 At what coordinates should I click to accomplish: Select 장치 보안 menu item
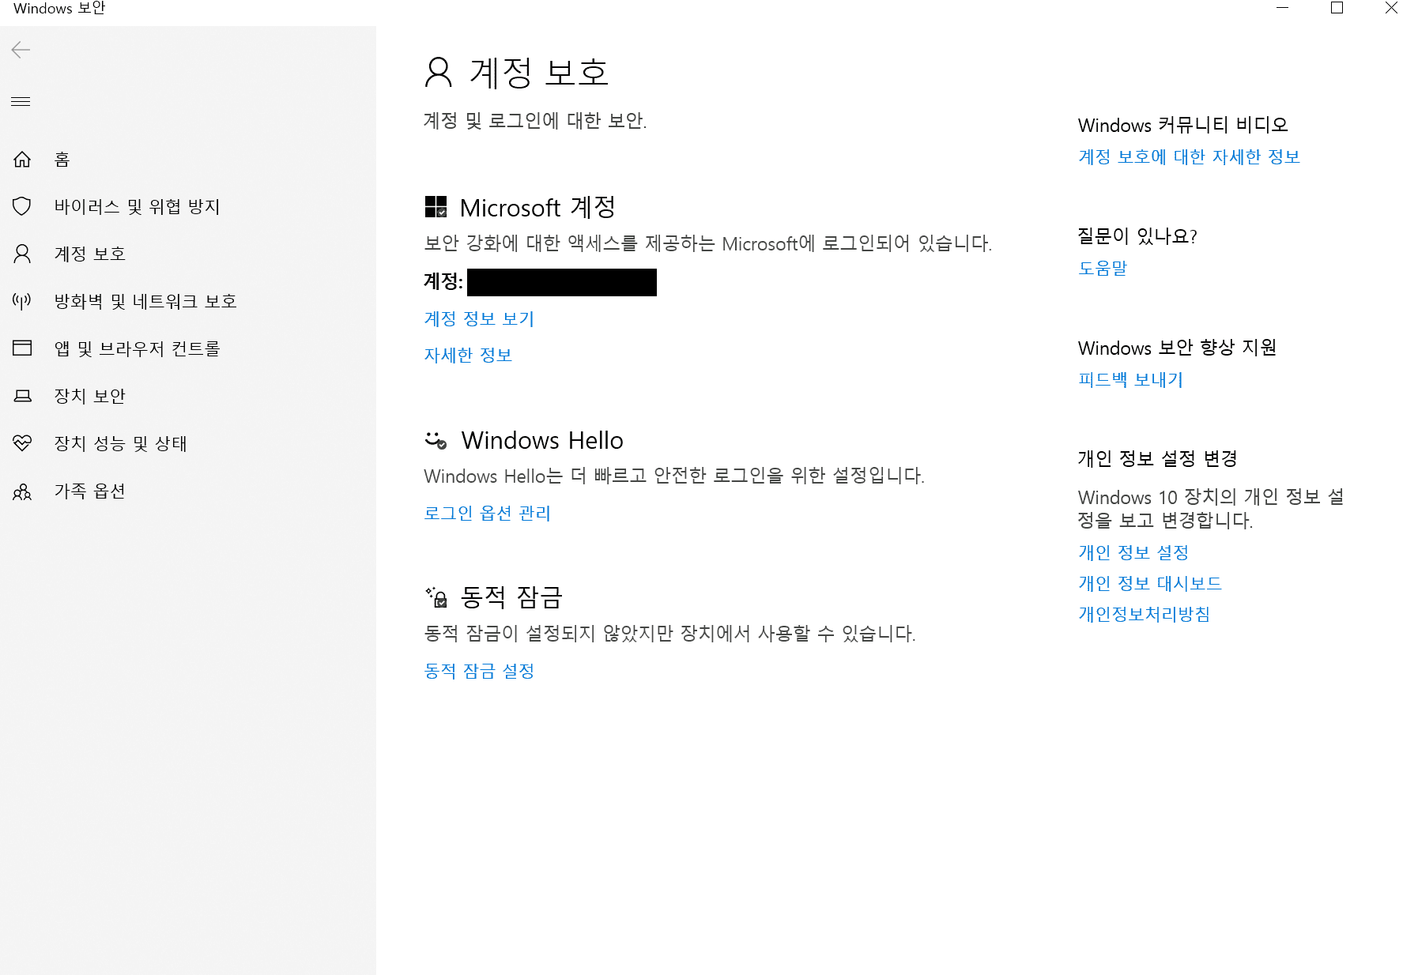tap(90, 397)
